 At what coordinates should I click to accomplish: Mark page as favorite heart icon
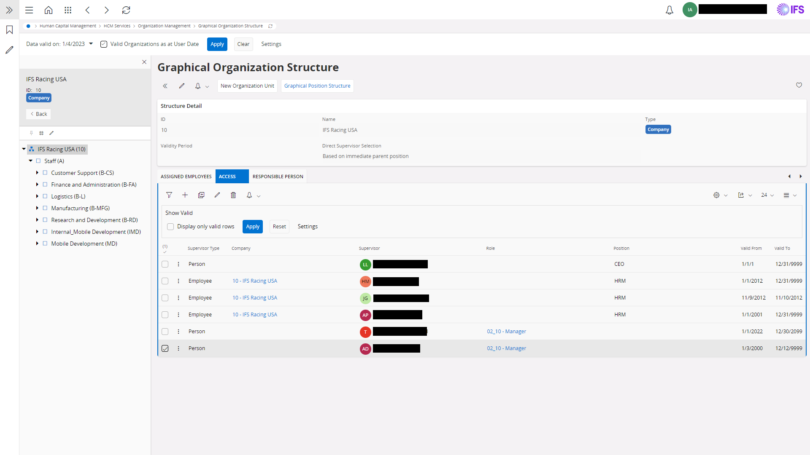pos(799,85)
